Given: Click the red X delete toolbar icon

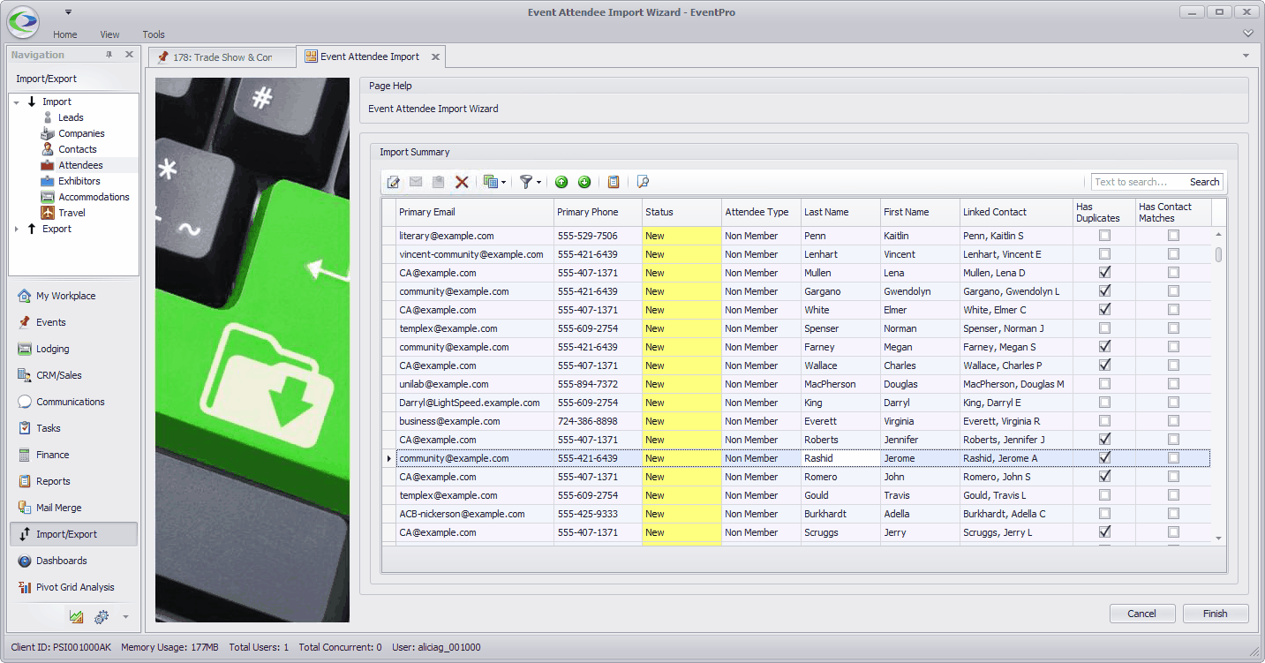Looking at the screenshot, I should coord(462,182).
